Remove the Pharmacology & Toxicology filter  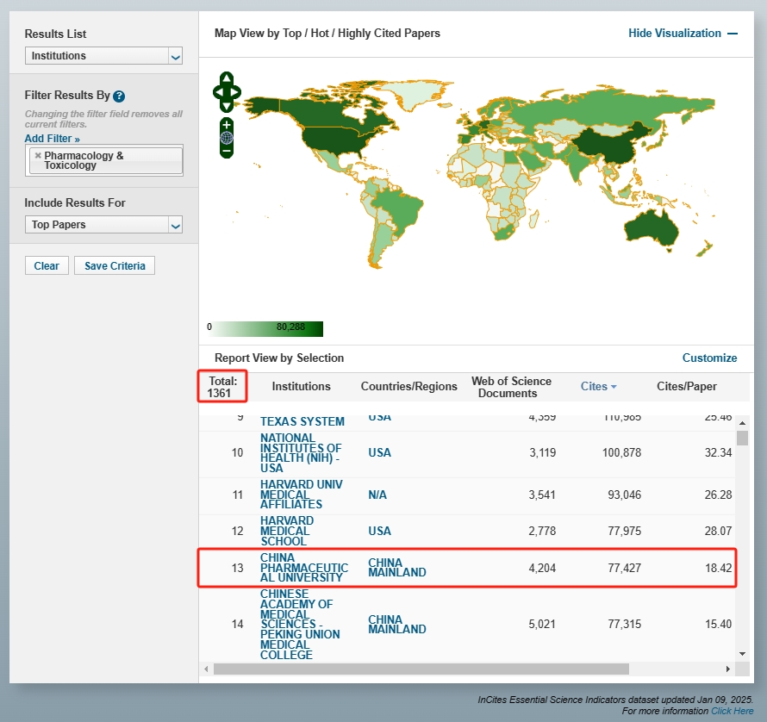[38, 155]
